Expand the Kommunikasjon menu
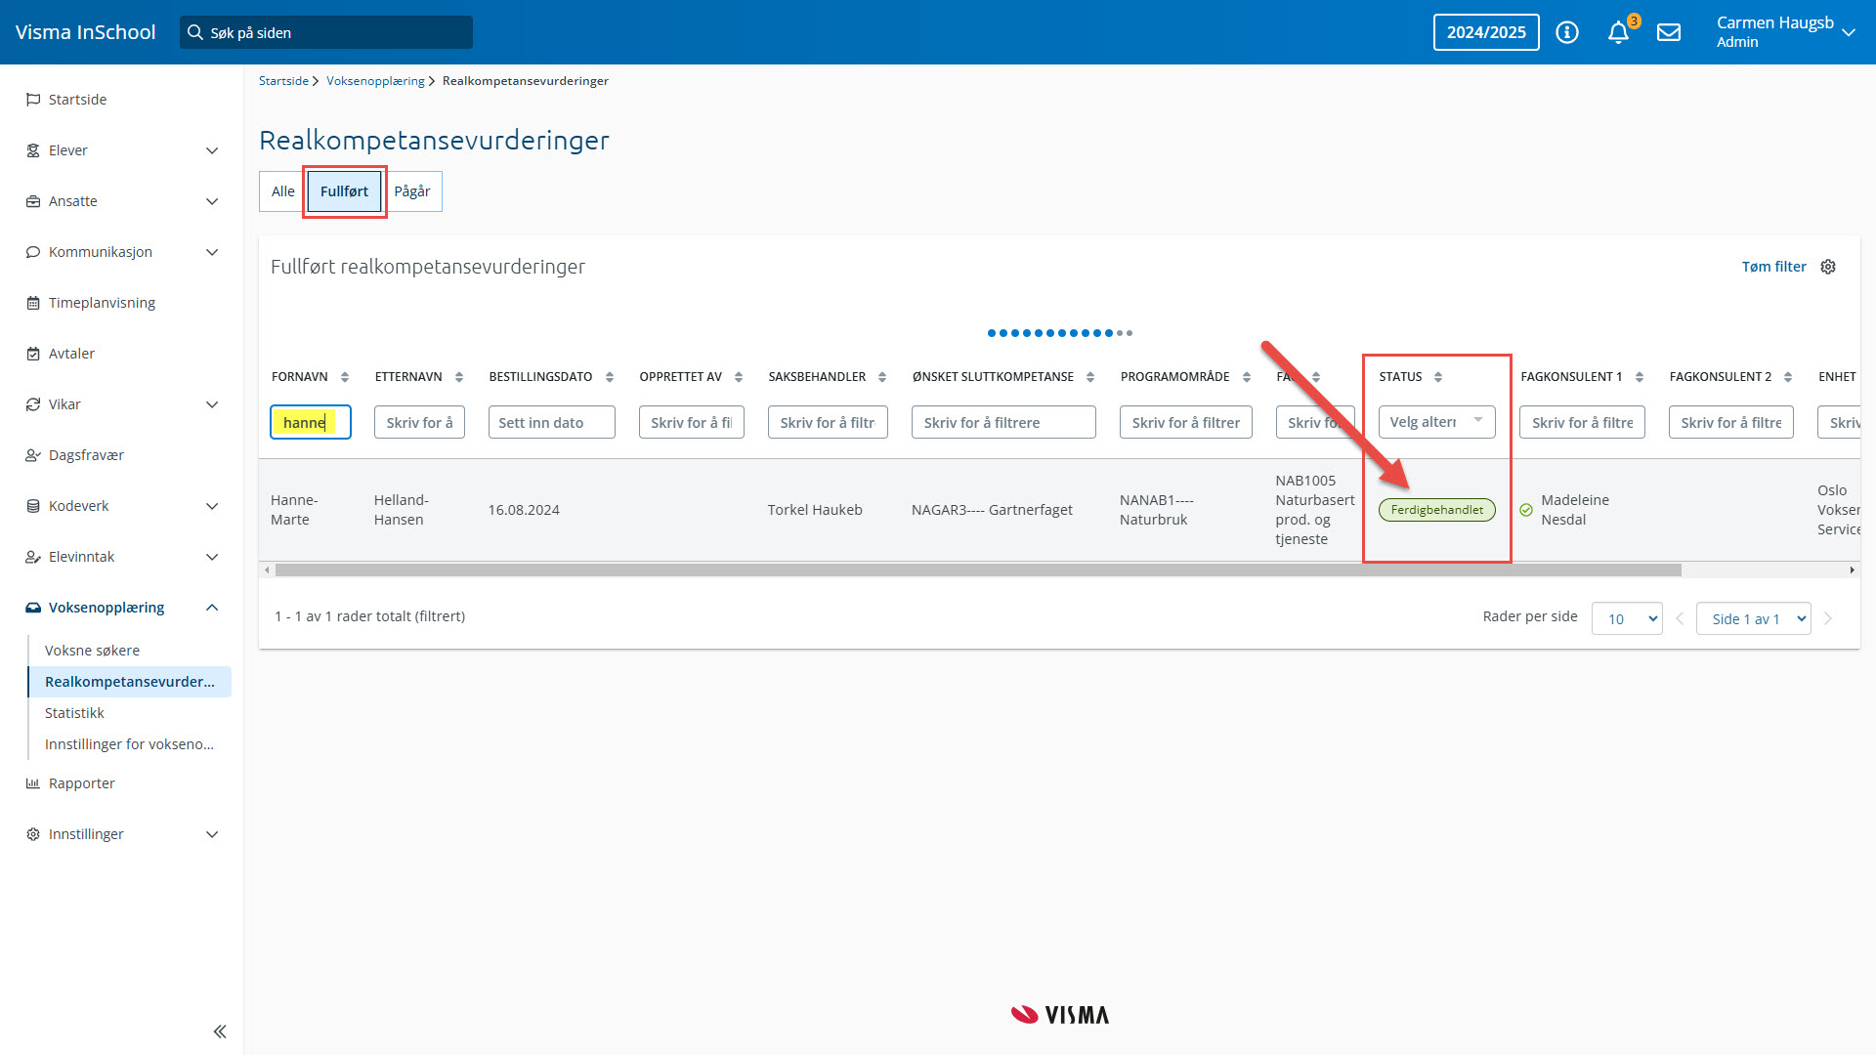Image resolution: width=1876 pixels, height=1055 pixels. [x=212, y=252]
